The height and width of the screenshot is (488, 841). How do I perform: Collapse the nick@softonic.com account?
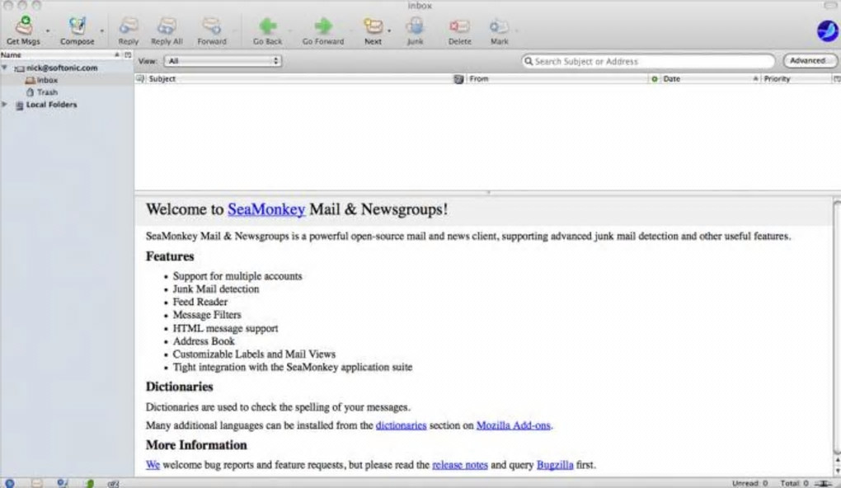(4, 68)
